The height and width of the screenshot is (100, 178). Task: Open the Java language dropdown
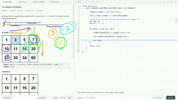coord(81,2)
